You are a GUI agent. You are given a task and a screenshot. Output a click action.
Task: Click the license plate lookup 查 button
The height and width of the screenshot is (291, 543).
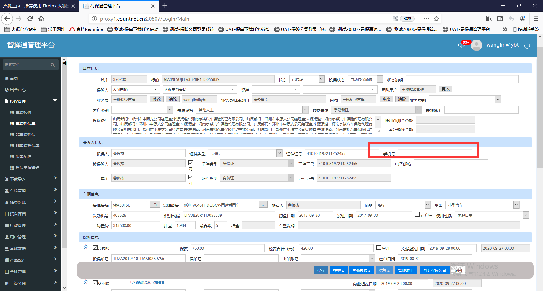pyautogui.click(x=155, y=205)
